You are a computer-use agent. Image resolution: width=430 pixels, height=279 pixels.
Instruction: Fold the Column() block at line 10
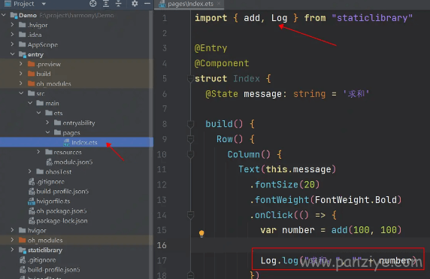[x=190, y=155]
